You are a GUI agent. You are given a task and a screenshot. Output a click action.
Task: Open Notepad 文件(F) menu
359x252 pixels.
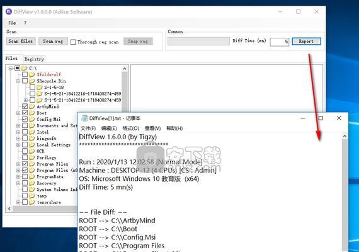(88, 129)
